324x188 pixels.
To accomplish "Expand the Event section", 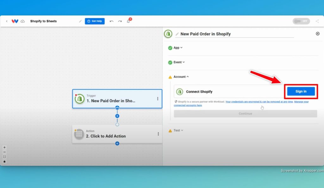I will click(x=179, y=62).
